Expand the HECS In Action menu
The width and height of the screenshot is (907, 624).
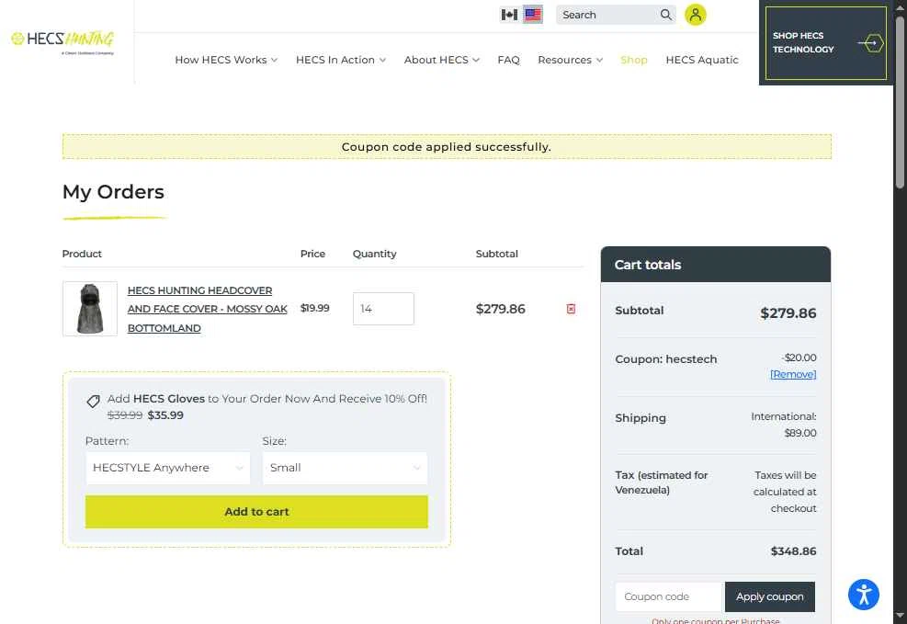coord(341,60)
